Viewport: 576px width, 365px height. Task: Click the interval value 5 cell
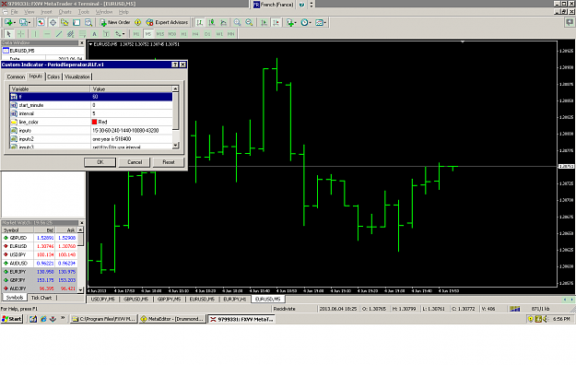(131, 113)
